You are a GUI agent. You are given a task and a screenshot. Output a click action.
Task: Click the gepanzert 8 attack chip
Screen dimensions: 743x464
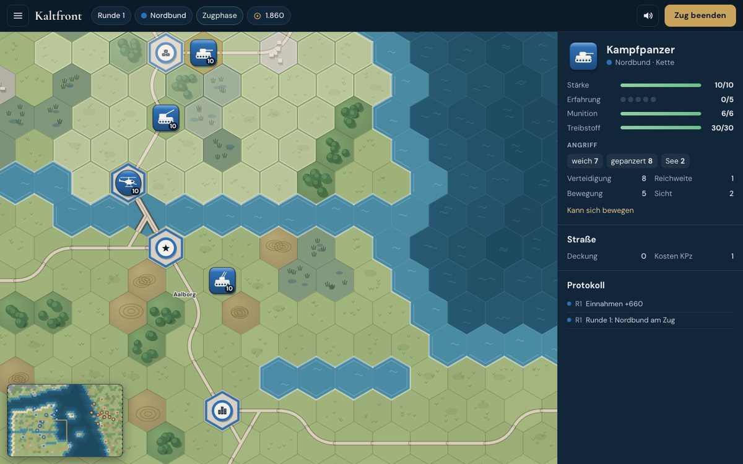point(632,161)
